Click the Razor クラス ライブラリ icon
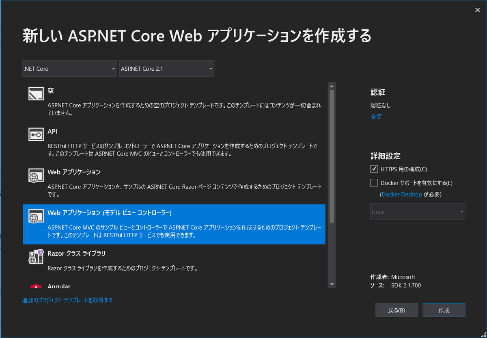 click(36, 256)
